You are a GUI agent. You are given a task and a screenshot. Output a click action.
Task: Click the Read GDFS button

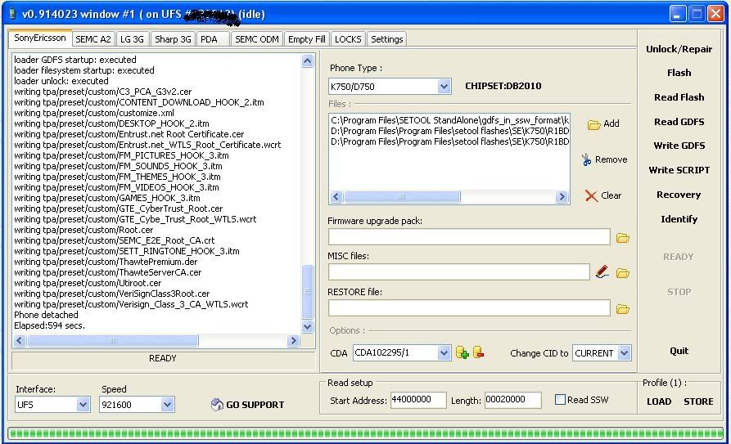click(x=679, y=122)
